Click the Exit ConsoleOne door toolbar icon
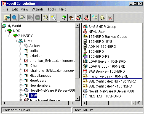The image size is (144, 114). coord(7,18)
